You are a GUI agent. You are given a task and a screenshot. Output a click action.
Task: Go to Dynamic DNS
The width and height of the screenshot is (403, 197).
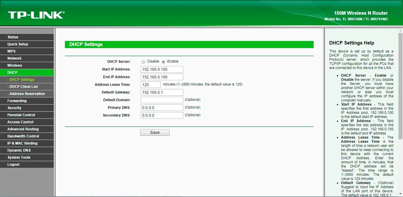[x=27, y=150]
